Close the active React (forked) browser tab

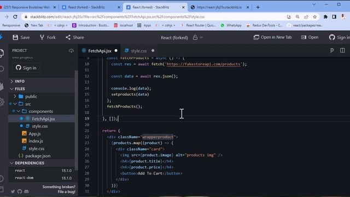pos(183,7)
